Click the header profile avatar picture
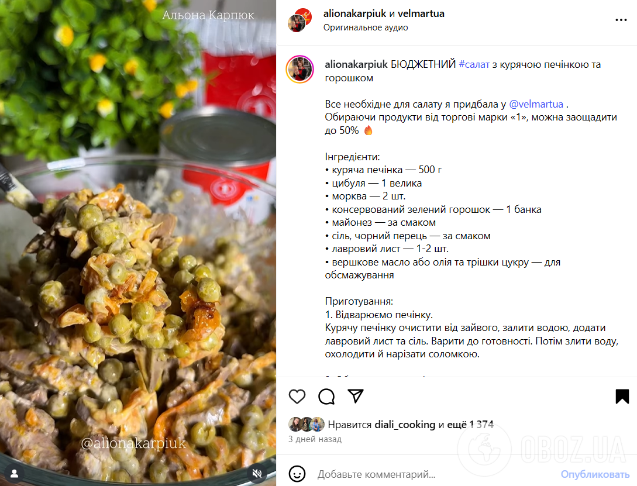The height and width of the screenshot is (486, 637). pos(299,20)
